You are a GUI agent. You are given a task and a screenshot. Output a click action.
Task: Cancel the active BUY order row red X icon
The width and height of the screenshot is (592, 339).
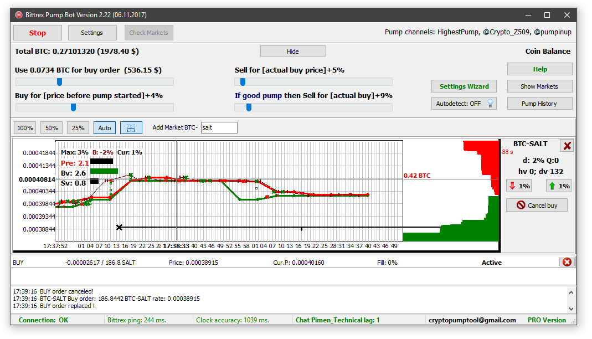pyautogui.click(x=567, y=262)
